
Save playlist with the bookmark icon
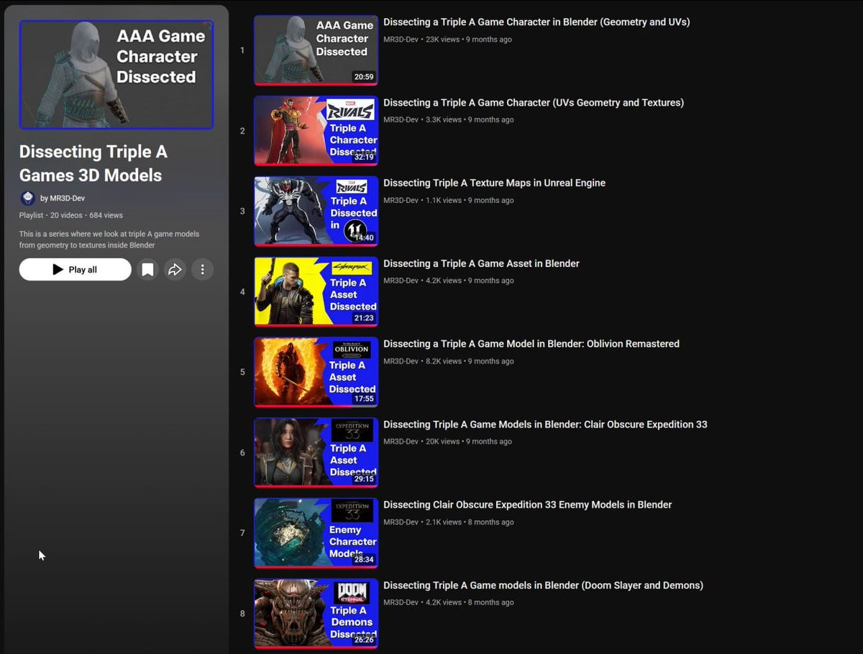pos(147,270)
